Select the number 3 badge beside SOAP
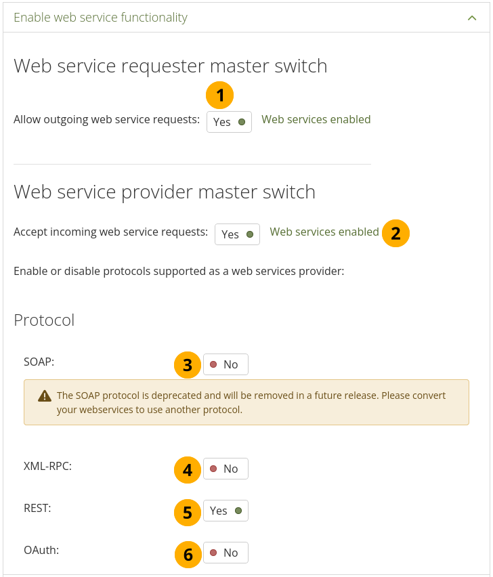The height and width of the screenshot is (577, 493). coord(188,366)
